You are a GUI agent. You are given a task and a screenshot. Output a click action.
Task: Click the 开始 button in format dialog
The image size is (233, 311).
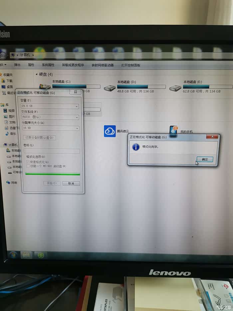click(52, 183)
